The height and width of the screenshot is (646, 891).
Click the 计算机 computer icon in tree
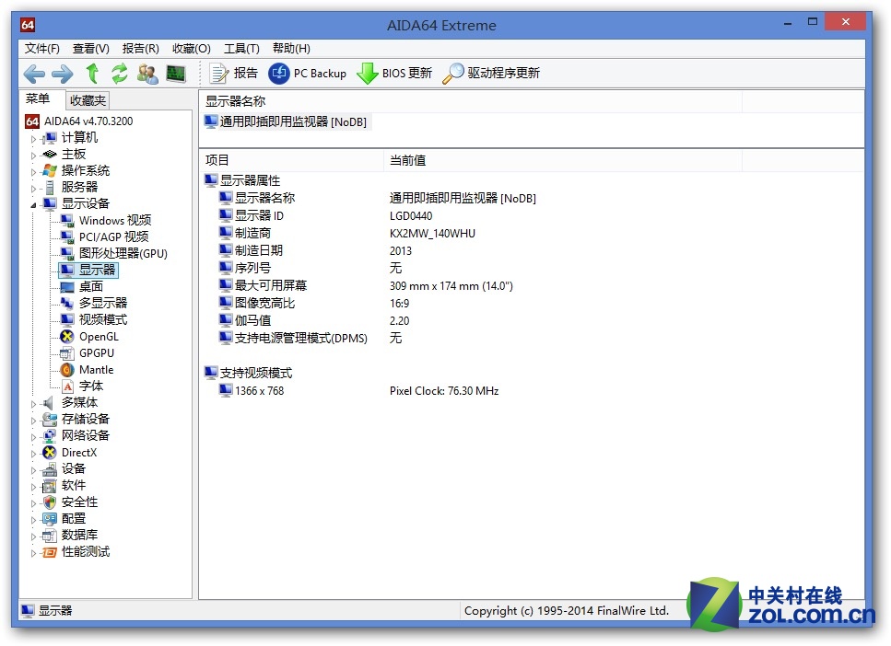pos(50,138)
